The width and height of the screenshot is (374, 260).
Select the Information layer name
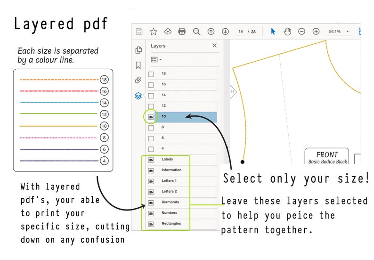click(x=171, y=170)
